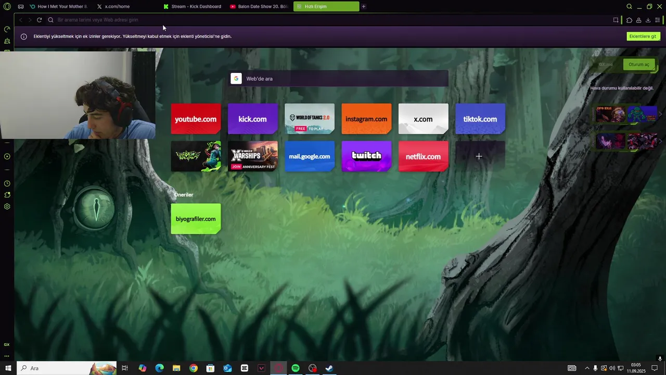666x375 pixels.
Task: Open the GX Cleaner icon in sidebar
Action: pyautogui.click(x=7, y=41)
